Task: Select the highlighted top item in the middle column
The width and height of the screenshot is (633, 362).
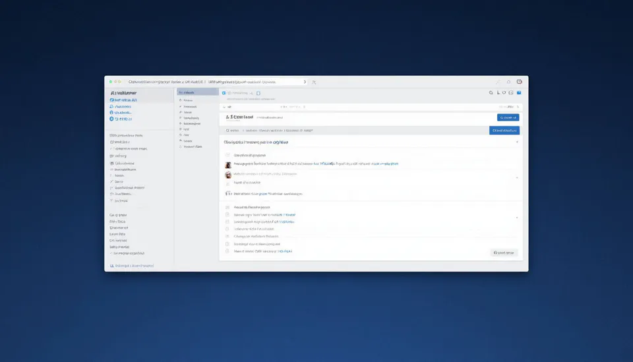Action: coord(197,92)
